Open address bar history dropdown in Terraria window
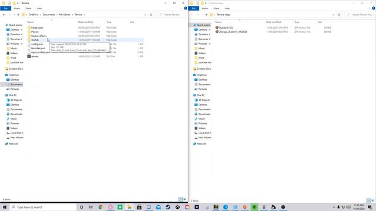Image resolution: width=376 pixels, height=211 pixels. [x=145, y=15]
